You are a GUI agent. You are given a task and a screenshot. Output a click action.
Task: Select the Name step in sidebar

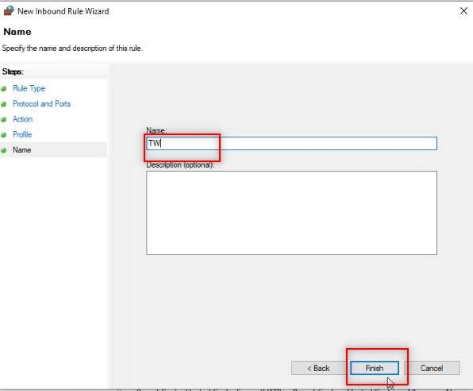[22, 150]
